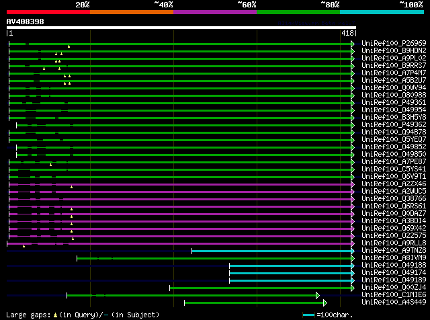Click the orange ~40% identity swatch

coord(132,12)
